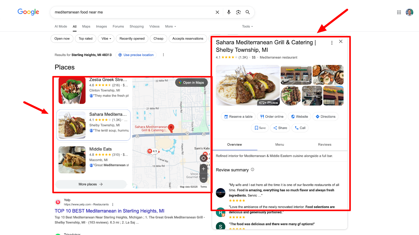Open Zestia wrap photo thumbnail
This screenshot has height=235, width=419.
point(72,90)
